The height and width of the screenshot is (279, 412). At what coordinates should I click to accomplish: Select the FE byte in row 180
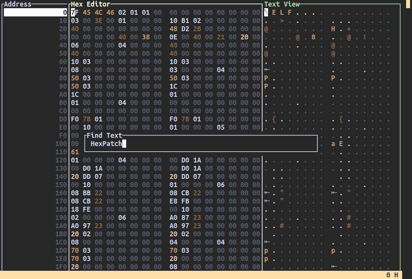87,209
